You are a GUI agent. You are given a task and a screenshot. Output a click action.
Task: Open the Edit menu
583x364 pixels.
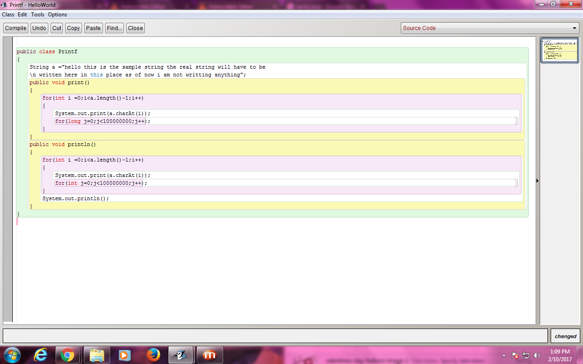[x=22, y=15]
